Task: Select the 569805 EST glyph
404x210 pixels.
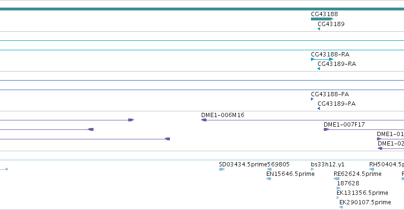Action: click(269, 169)
